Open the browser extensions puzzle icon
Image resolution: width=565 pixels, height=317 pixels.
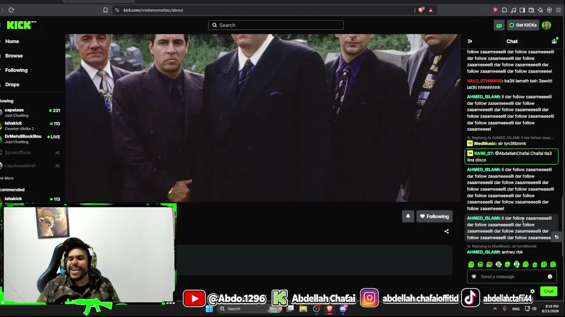tap(505, 10)
